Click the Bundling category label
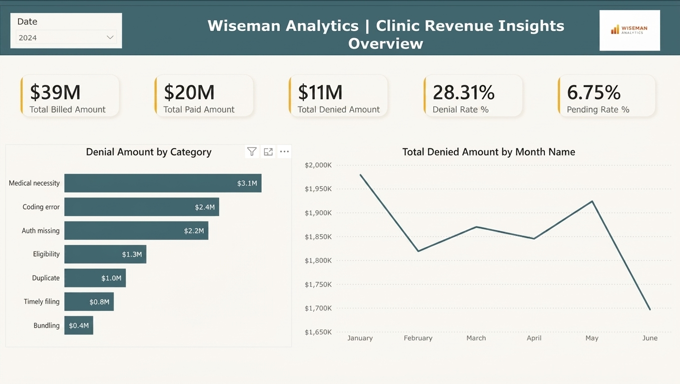Image resolution: width=680 pixels, height=384 pixels. coord(47,325)
